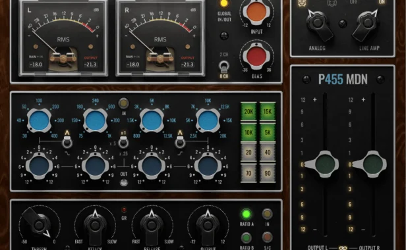Enable the green RATIO A button

tap(246, 214)
